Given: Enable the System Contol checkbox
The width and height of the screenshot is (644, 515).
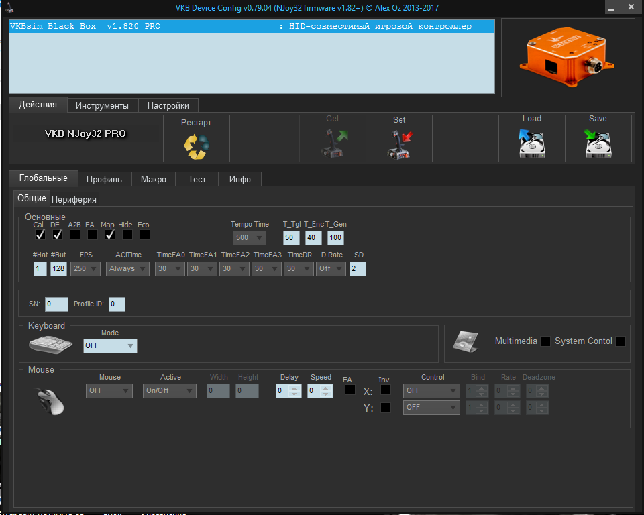Looking at the screenshot, I should pos(621,341).
